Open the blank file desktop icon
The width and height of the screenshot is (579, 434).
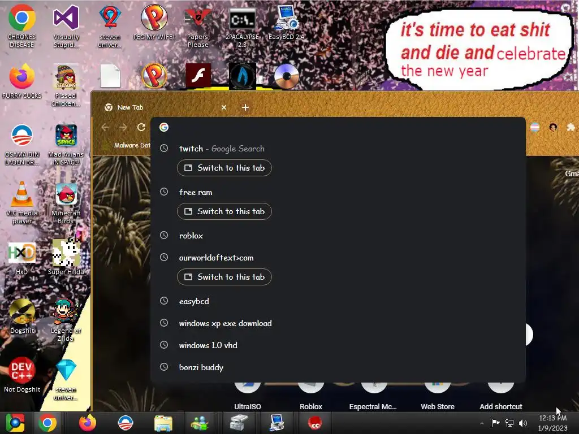110,76
